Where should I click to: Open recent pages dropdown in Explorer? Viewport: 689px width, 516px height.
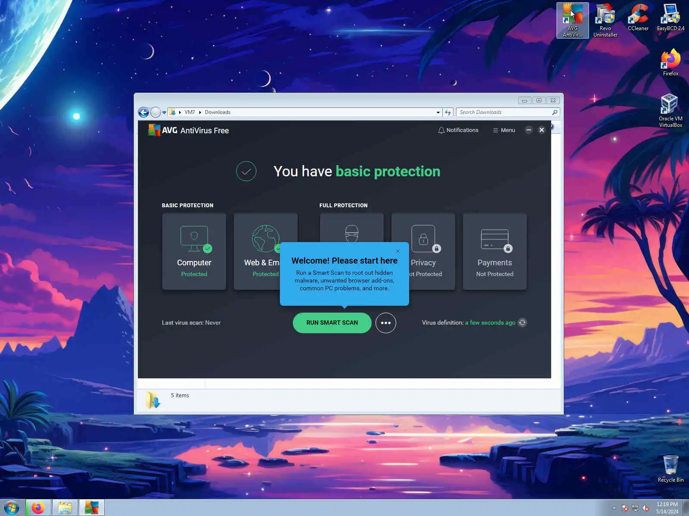click(164, 113)
